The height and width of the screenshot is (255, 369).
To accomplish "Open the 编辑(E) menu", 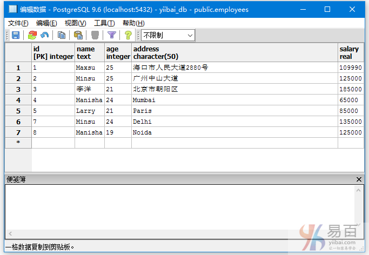I will click(x=46, y=23).
